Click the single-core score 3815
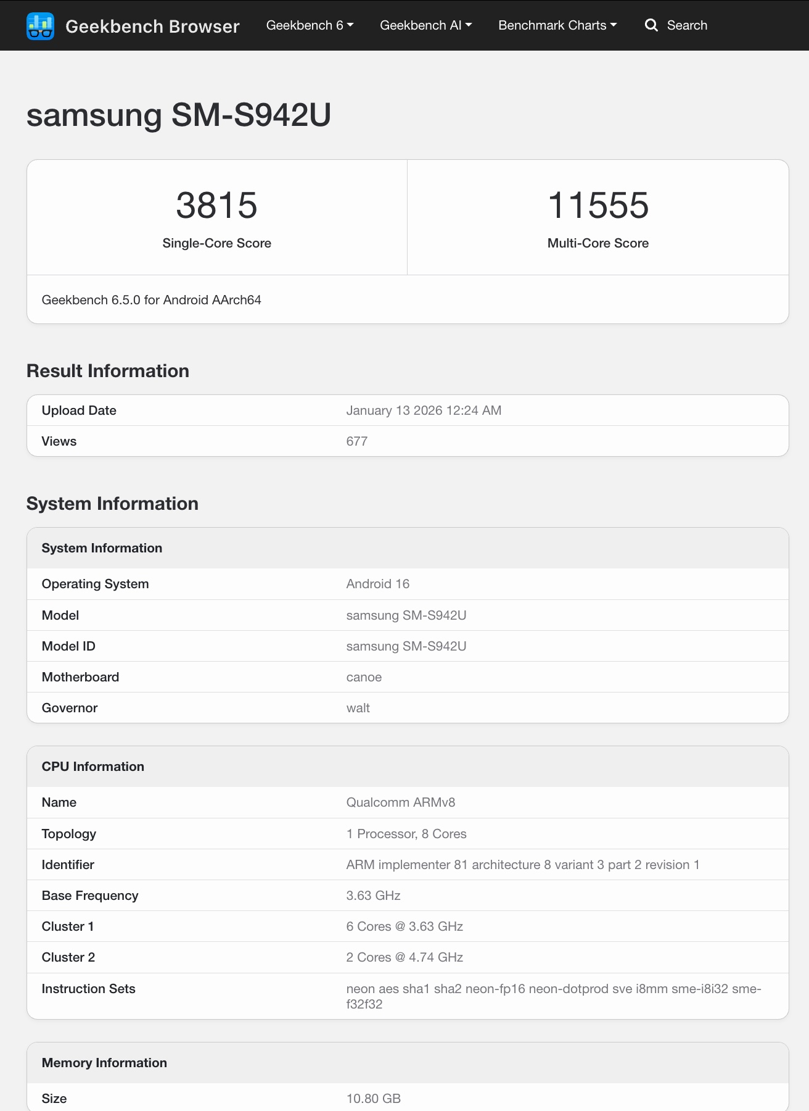The height and width of the screenshot is (1111, 809). point(216,205)
